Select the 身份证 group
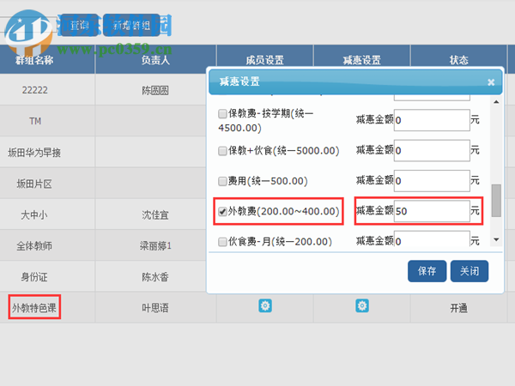The width and height of the screenshot is (515, 386). coord(34,277)
